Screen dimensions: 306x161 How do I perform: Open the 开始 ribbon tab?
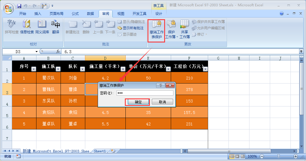click(23, 14)
